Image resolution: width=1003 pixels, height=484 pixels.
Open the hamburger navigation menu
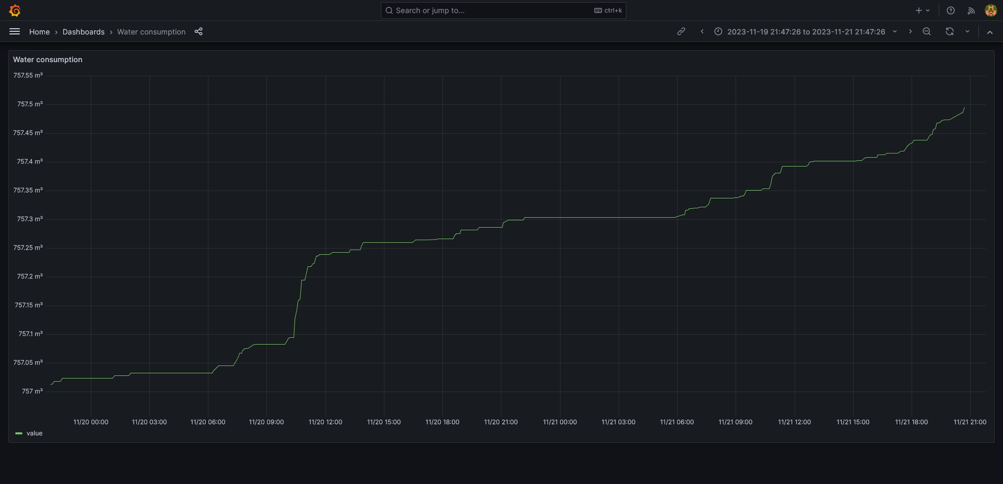(15, 32)
